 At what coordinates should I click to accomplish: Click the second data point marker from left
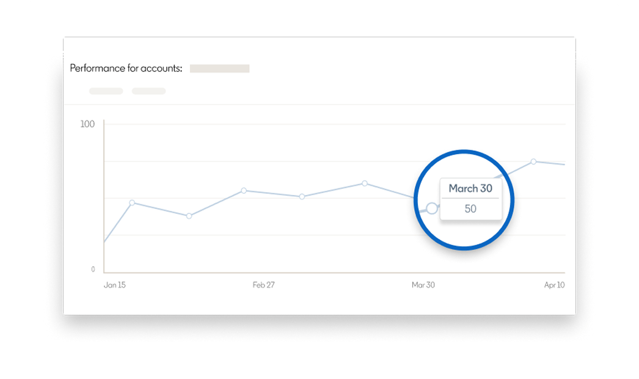pyautogui.click(x=189, y=216)
